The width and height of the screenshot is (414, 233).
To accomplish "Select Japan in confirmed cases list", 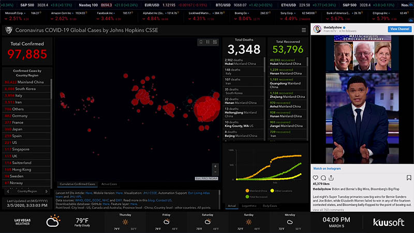I will coord(26,129).
